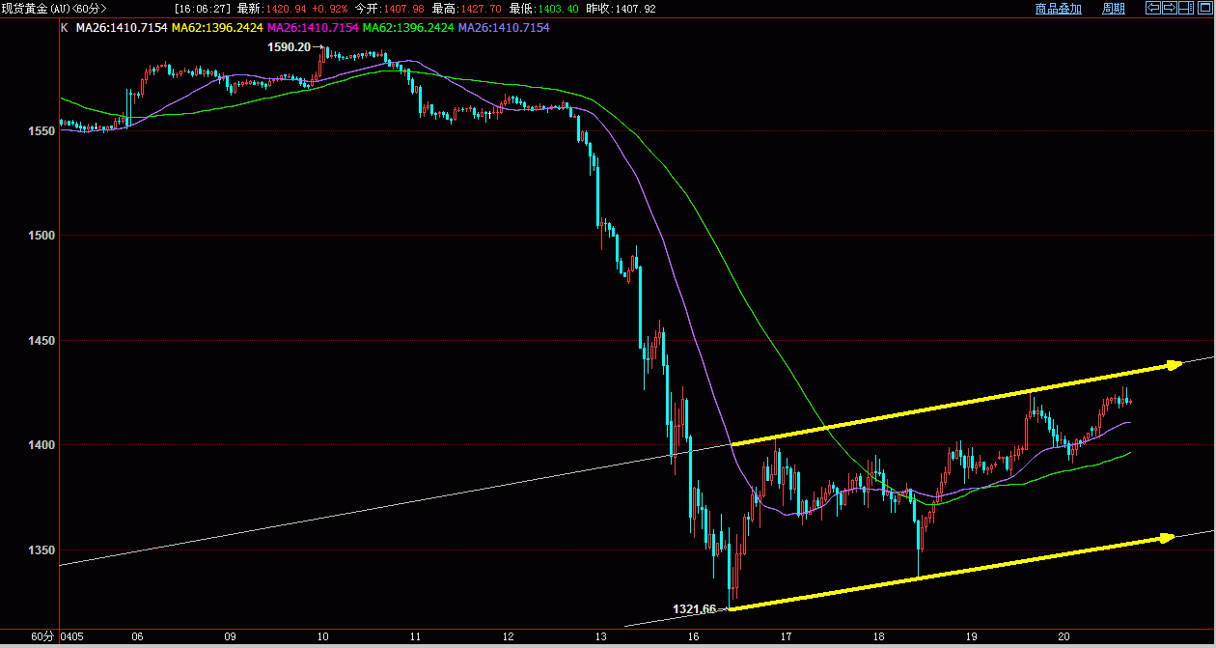1216x648 pixels.
Task: Click the 0405 date on time axis
Action: pos(72,637)
